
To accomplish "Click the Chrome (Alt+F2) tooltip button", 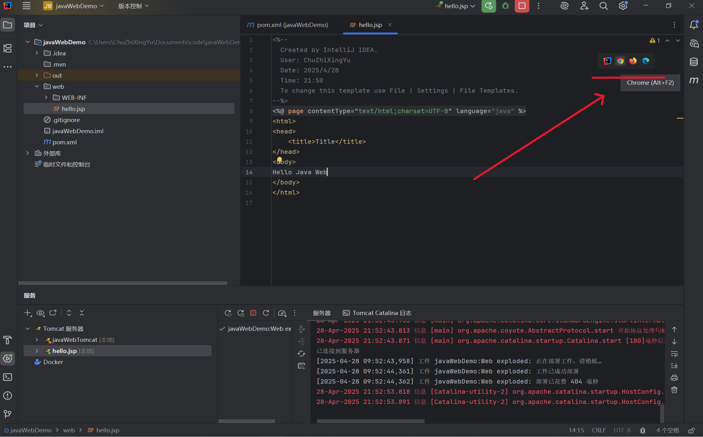I will (x=650, y=83).
